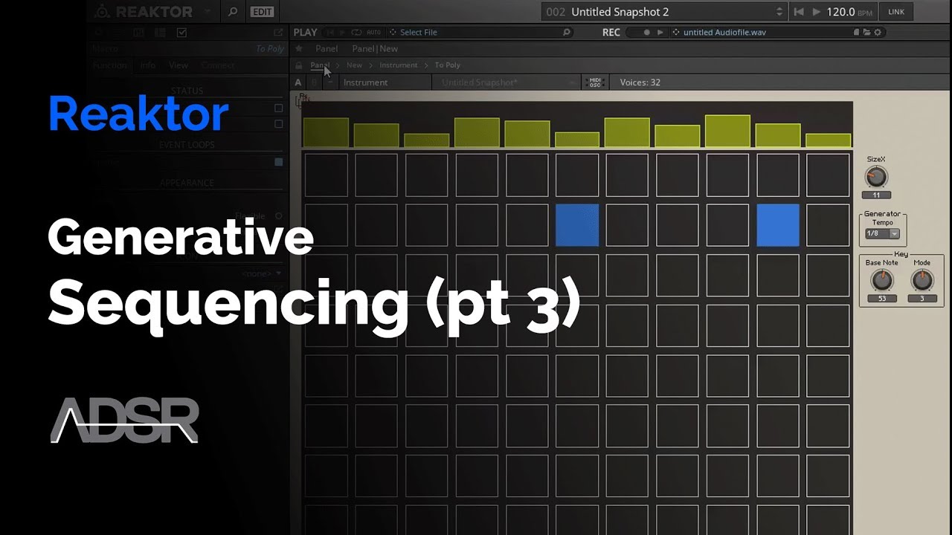
Task: Select the Panel tab
Action: point(327,49)
